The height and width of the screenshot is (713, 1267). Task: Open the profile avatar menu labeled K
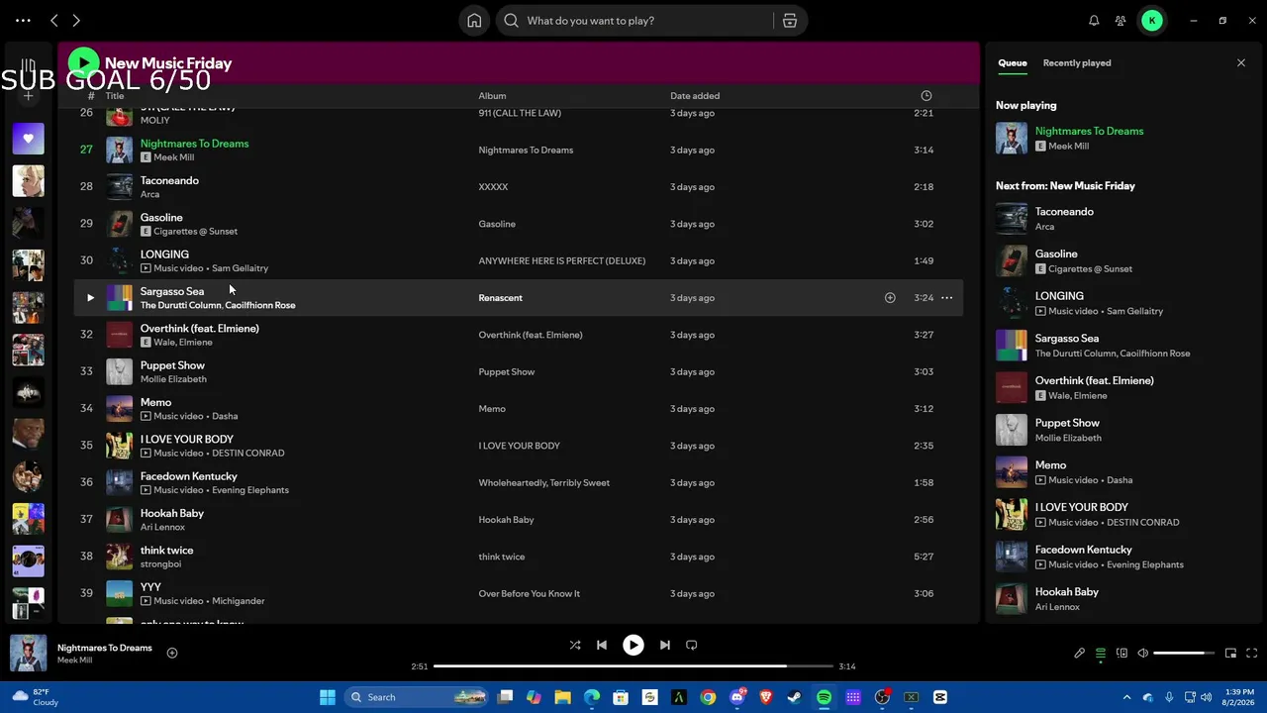[x=1152, y=20]
